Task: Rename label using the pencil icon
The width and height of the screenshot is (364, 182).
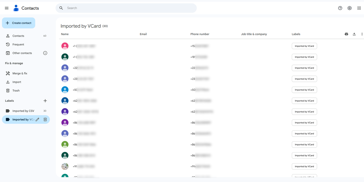Action: point(37,120)
